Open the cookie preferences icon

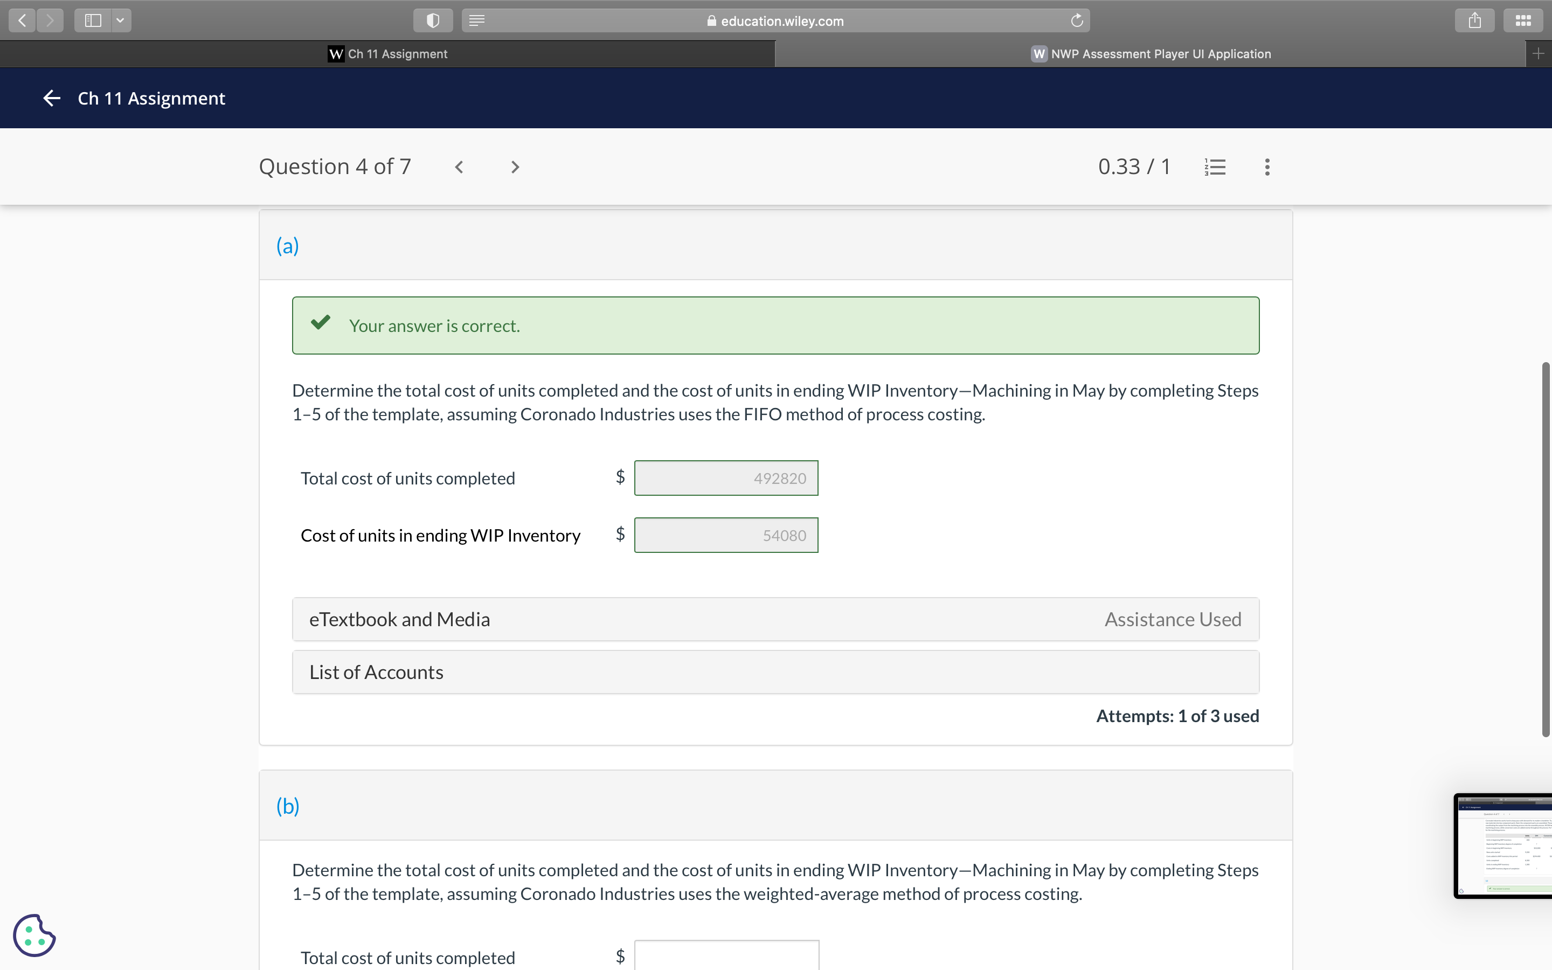click(34, 935)
